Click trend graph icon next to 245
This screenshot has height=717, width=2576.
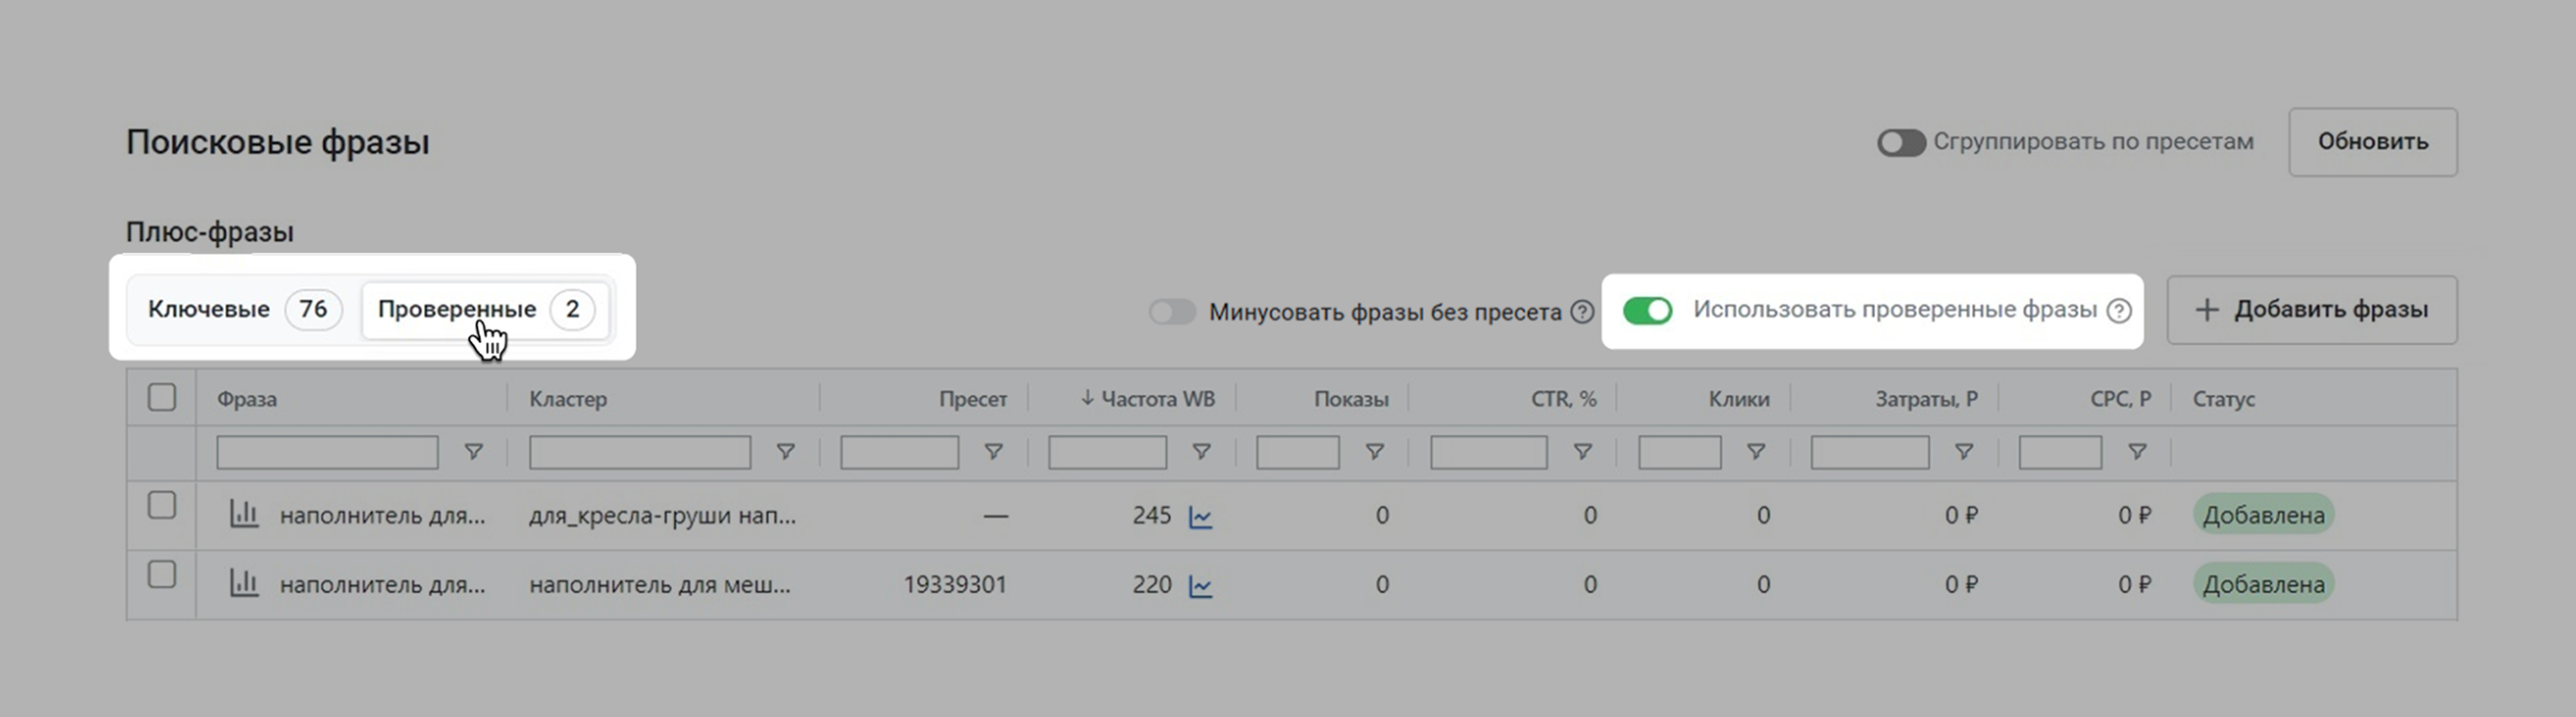pos(1200,517)
